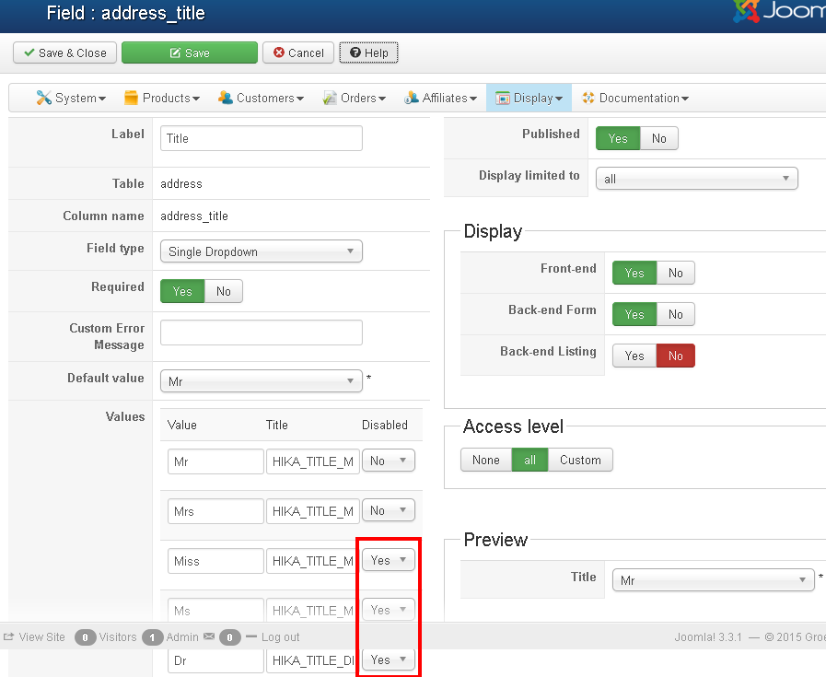Image resolution: width=826 pixels, height=677 pixels.
Task: Set Published to Yes
Action: [x=618, y=138]
